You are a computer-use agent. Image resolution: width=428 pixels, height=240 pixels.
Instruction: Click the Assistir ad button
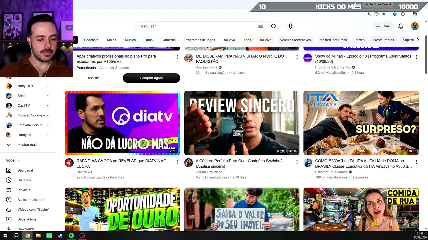pos(93,78)
